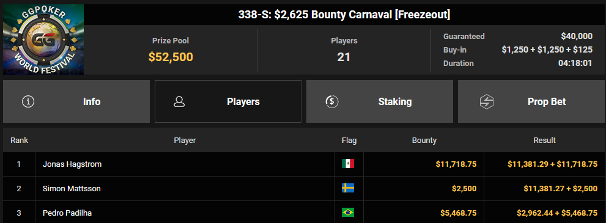Open the Prop Bet tab
This screenshot has width=606, height=223.
coord(531,101)
